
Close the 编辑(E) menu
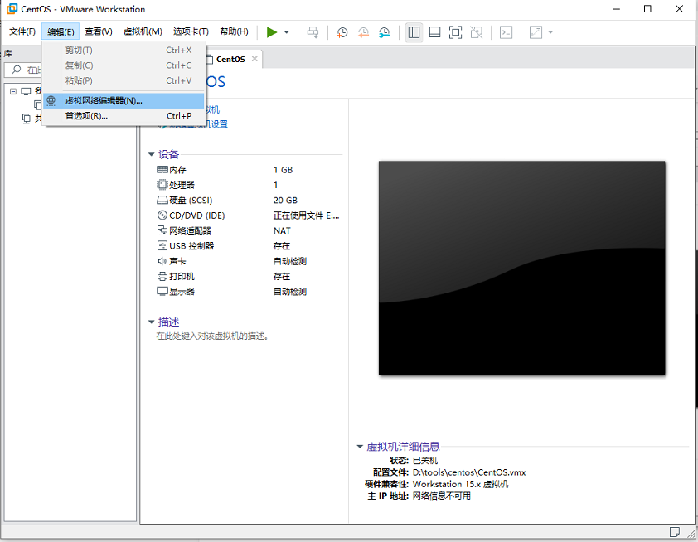pyautogui.click(x=61, y=31)
